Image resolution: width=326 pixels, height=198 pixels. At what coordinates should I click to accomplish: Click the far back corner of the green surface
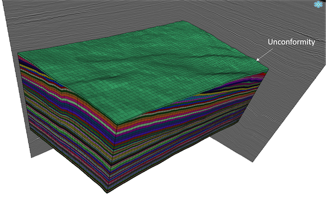[x=183, y=21]
